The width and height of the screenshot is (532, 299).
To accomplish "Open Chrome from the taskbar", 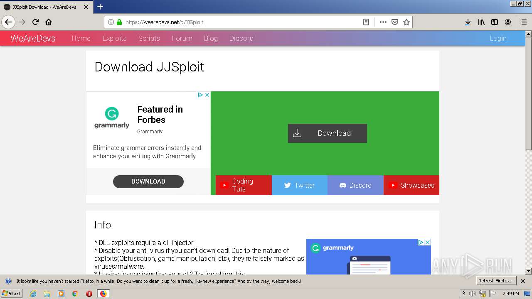I will pos(75,294).
